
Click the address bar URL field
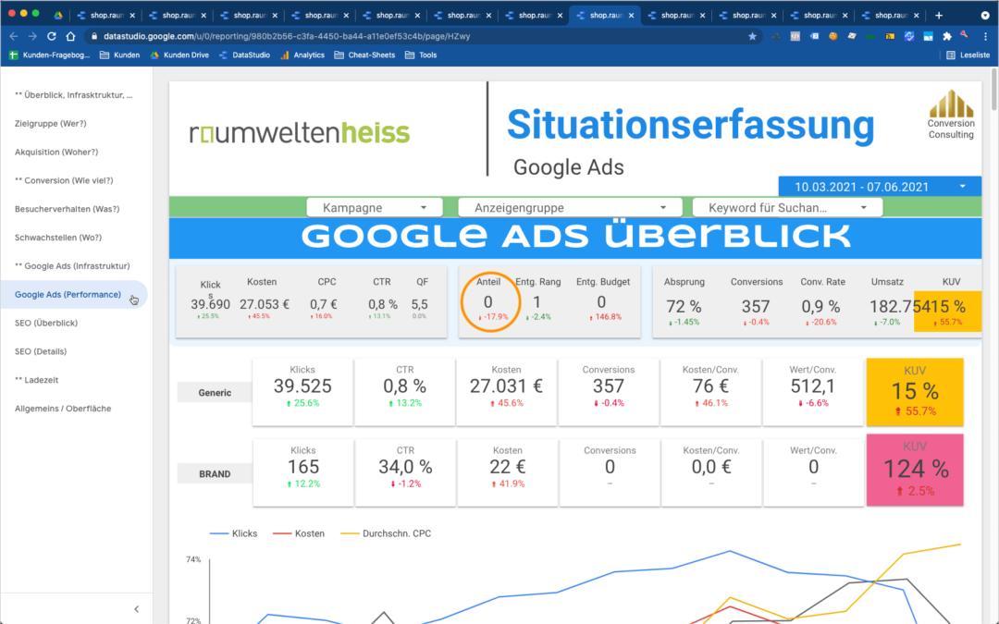coord(416,36)
